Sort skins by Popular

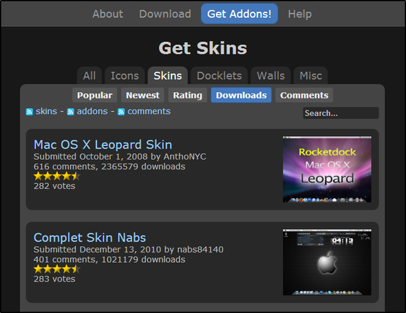click(94, 95)
